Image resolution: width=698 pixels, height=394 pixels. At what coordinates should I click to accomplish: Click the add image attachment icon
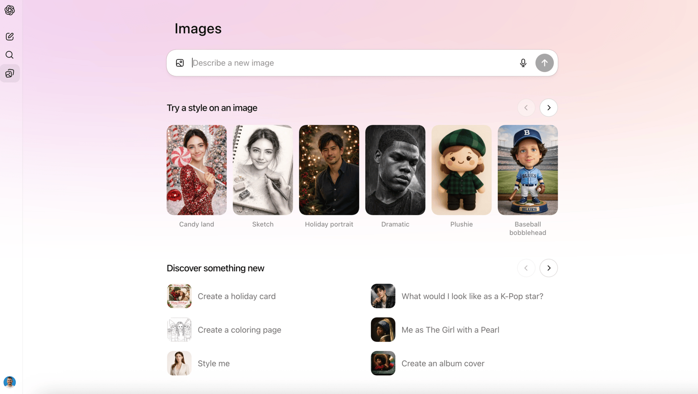tap(180, 63)
